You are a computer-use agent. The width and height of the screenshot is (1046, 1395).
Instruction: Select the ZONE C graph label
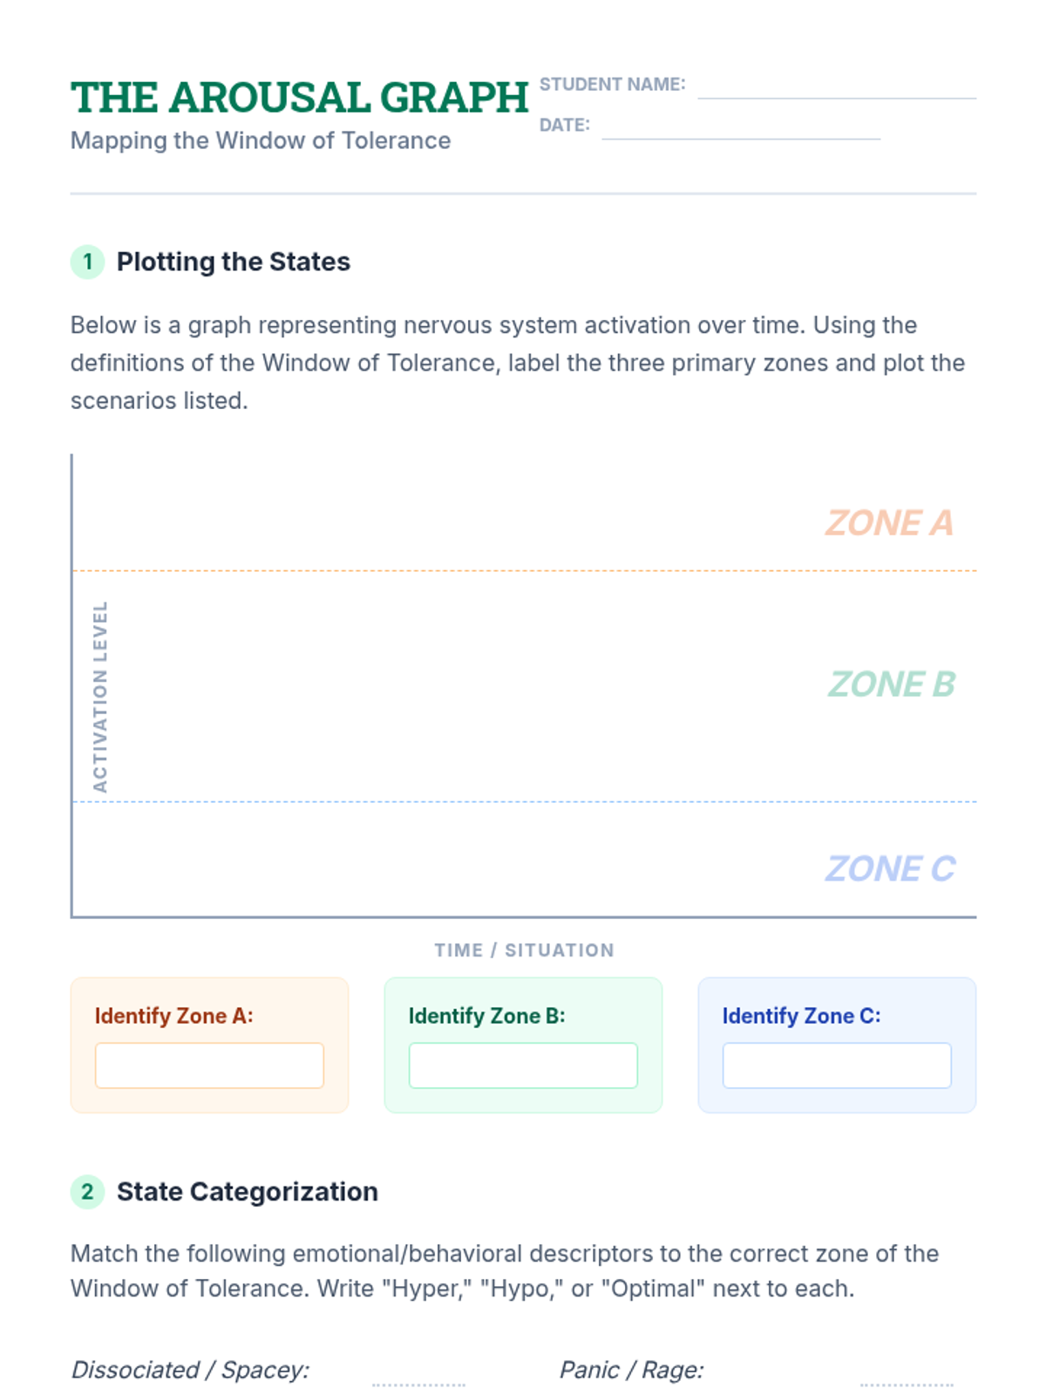890,868
